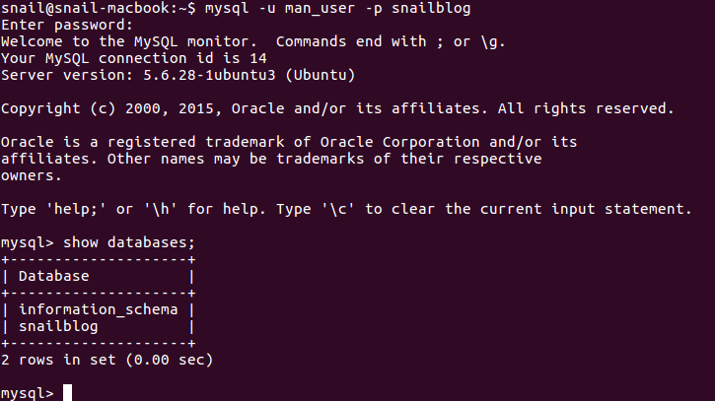The height and width of the screenshot is (401, 715).
Task: Click the Database column header
Action: coord(53,277)
